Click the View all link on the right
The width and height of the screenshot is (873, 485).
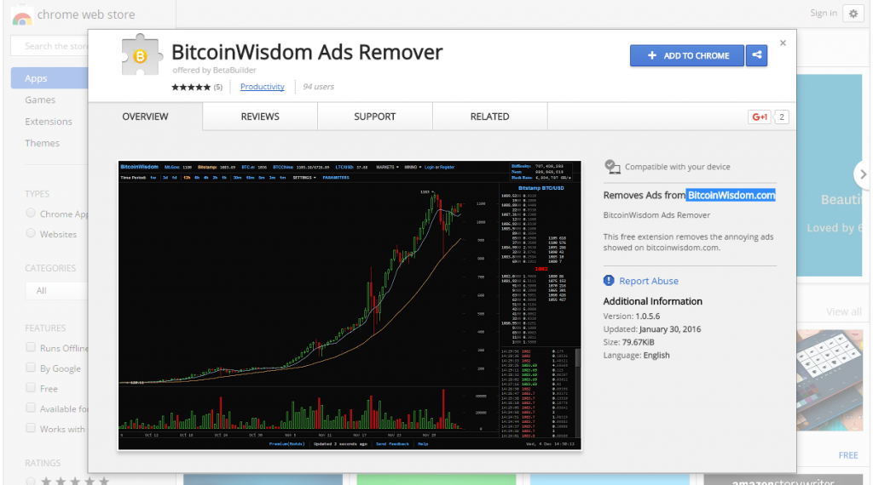pyautogui.click(x=843, y=311)
